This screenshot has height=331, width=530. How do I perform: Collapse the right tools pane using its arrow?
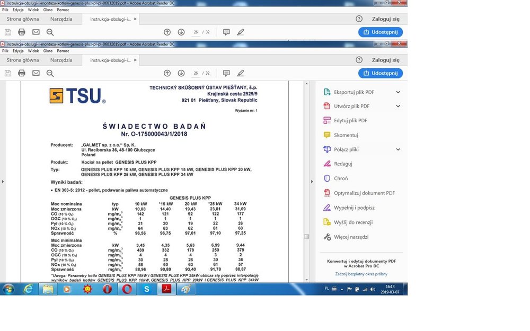pos(312,182)
